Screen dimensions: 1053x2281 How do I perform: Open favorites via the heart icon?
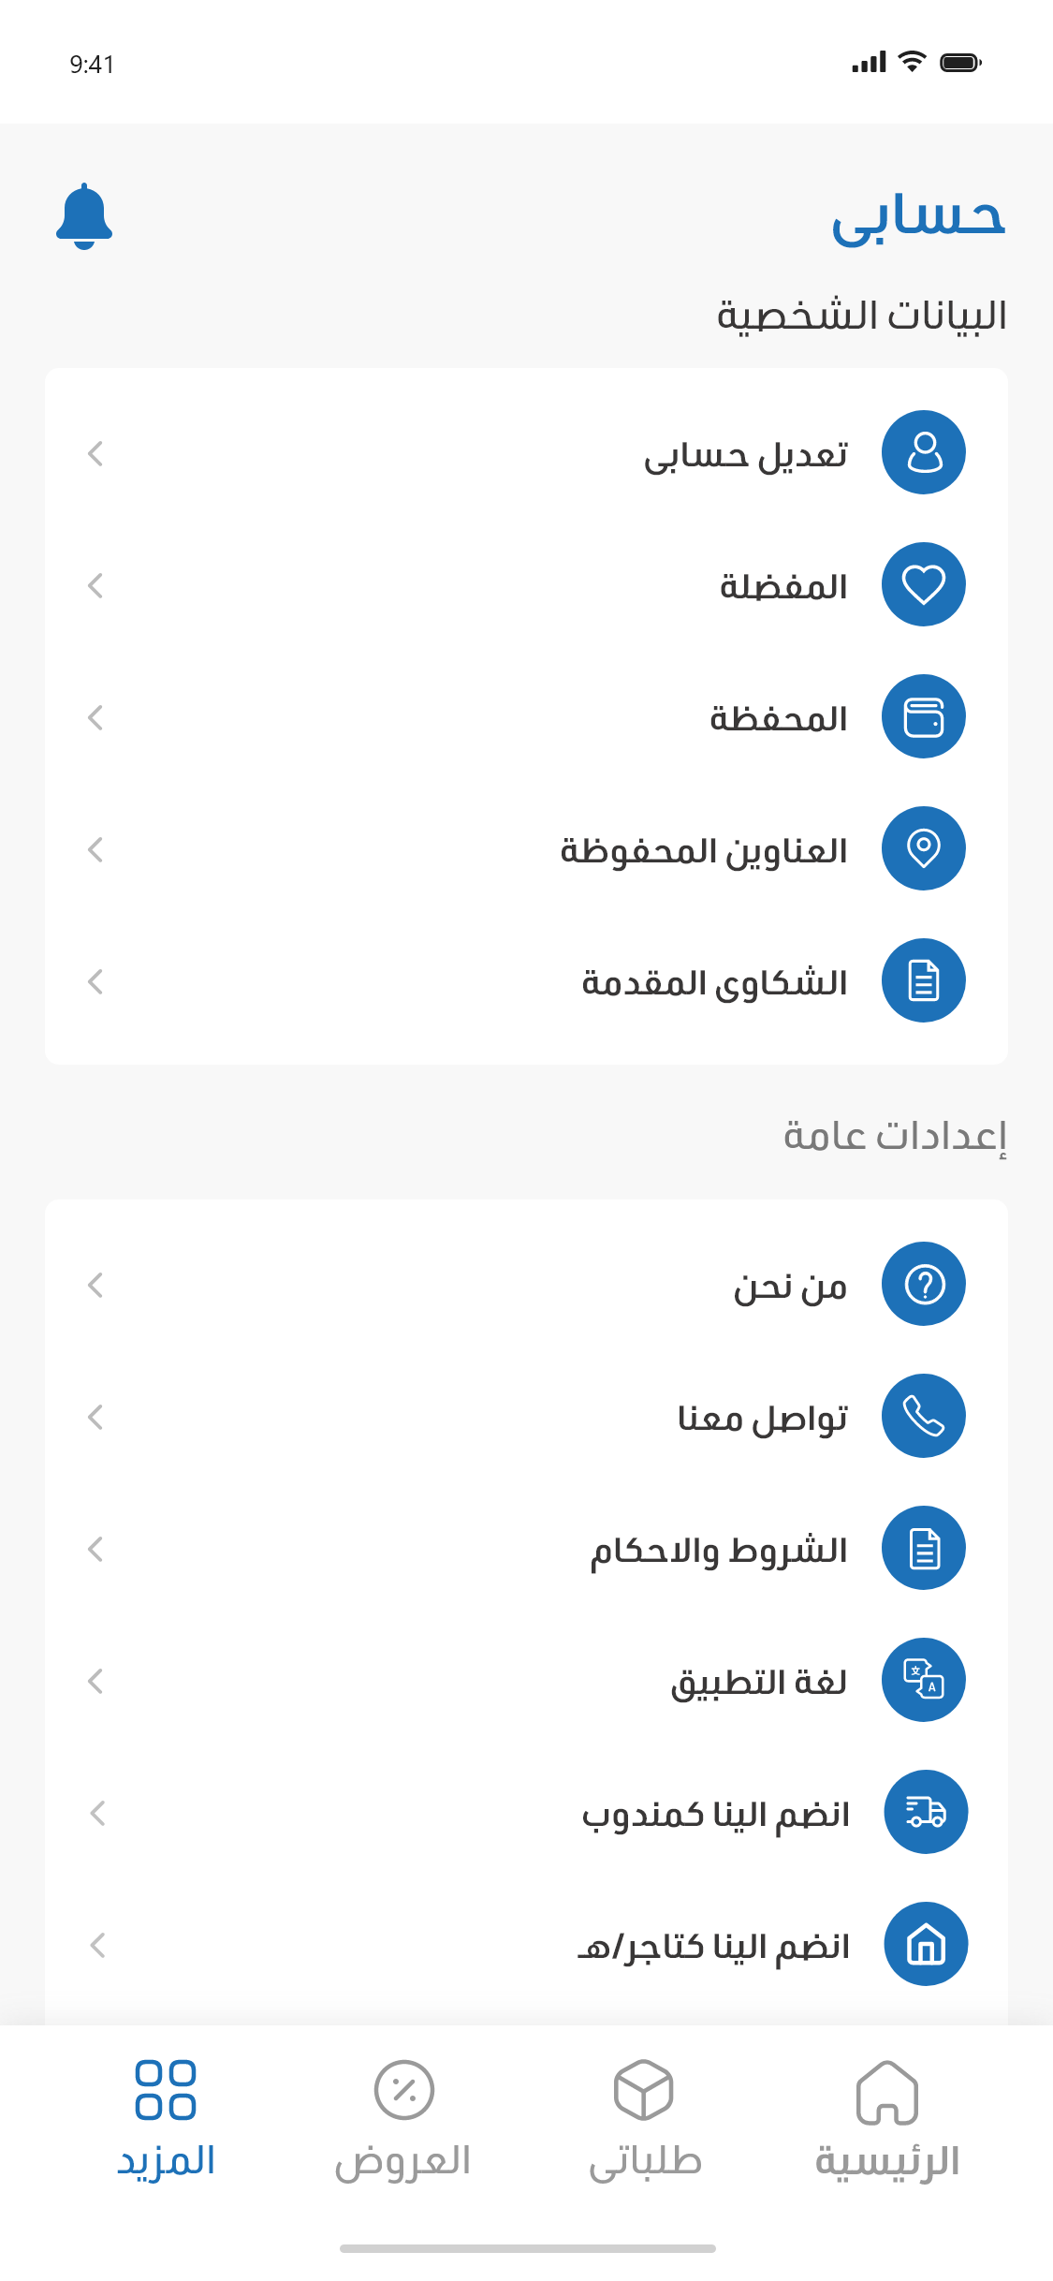click(x=923, y=584)
